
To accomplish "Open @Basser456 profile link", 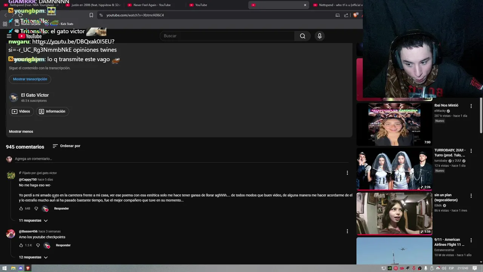I will click(x=28, y=231).
